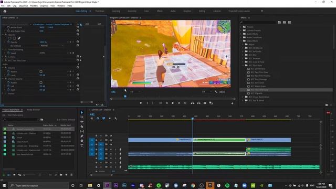Toggle Volume Bypass checkbox
This screenshot has width=336, height=189.
pos(41,71)
